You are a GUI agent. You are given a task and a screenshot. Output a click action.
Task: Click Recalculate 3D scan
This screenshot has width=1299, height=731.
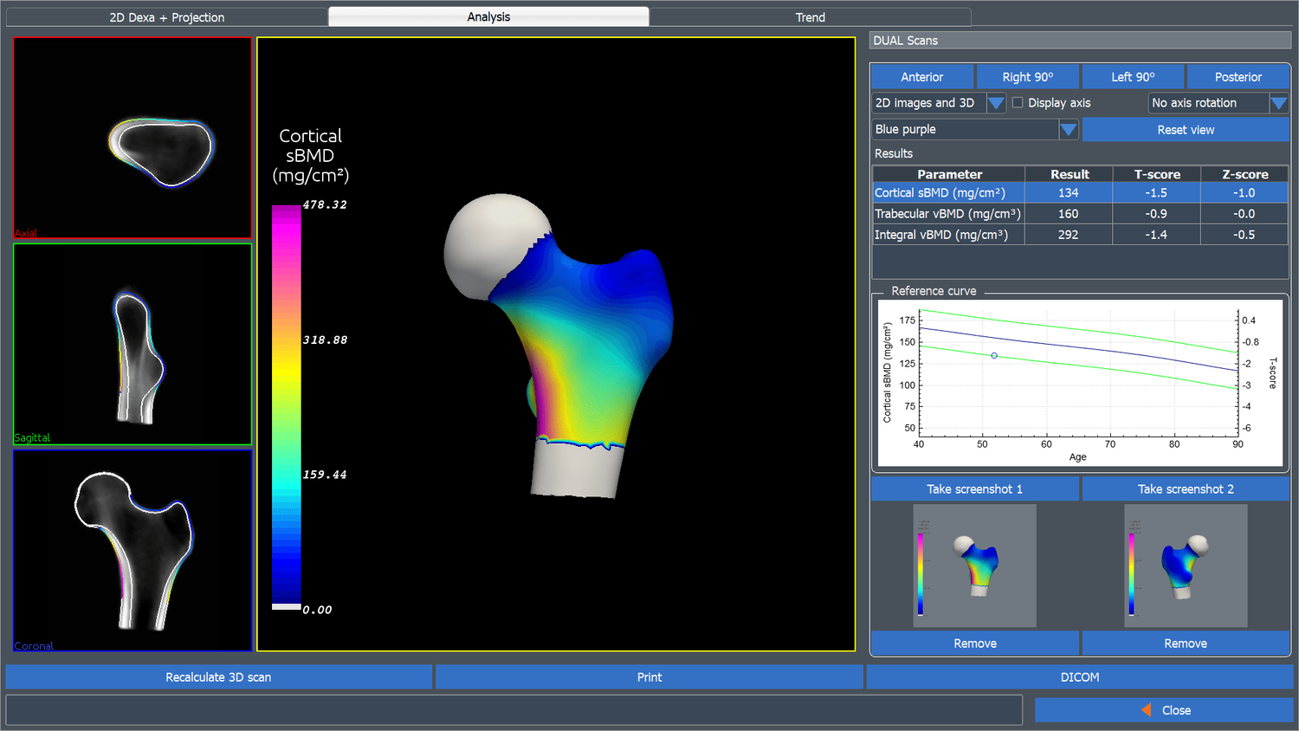pos(217,676)
